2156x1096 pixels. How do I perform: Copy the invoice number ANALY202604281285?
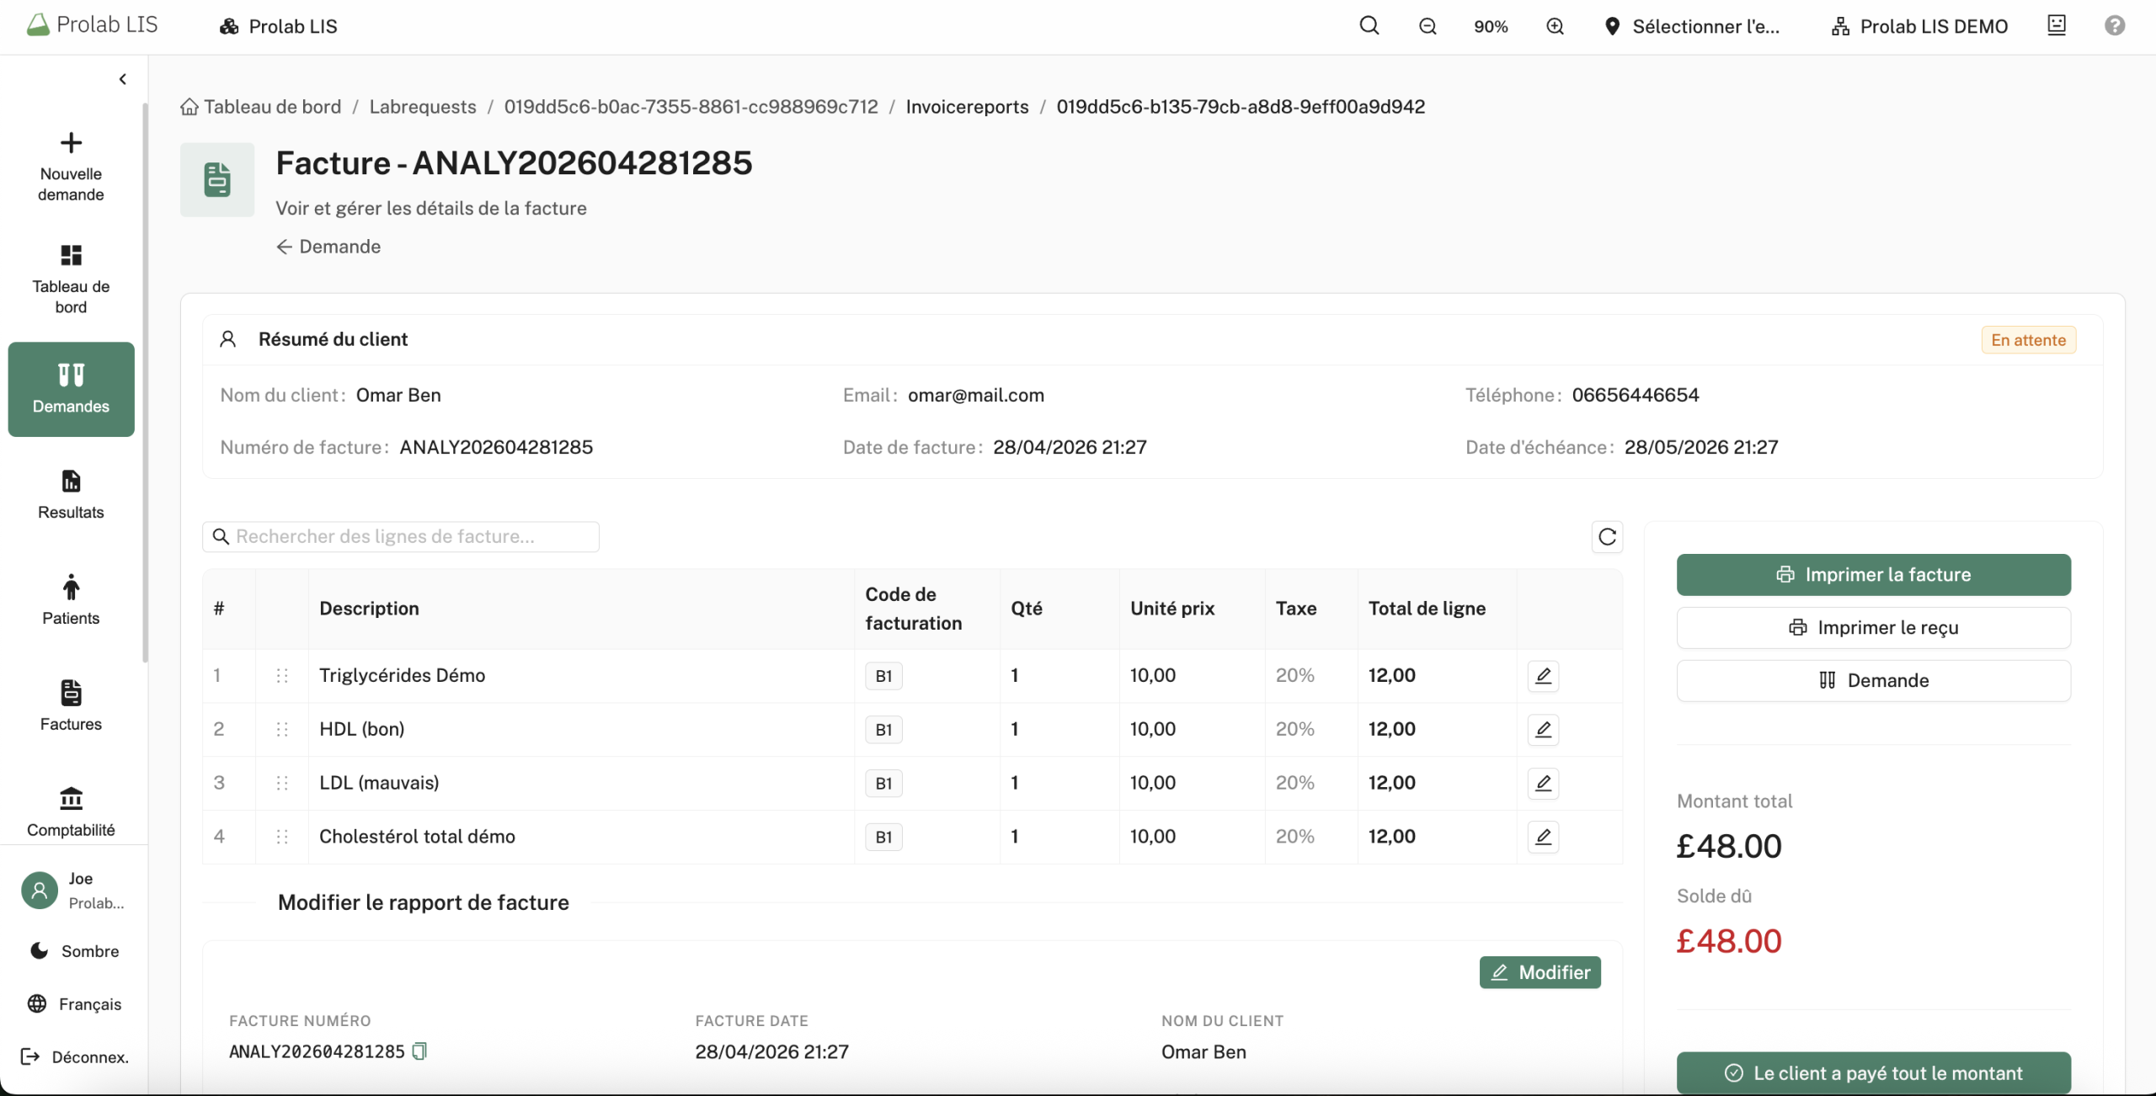419,1051
